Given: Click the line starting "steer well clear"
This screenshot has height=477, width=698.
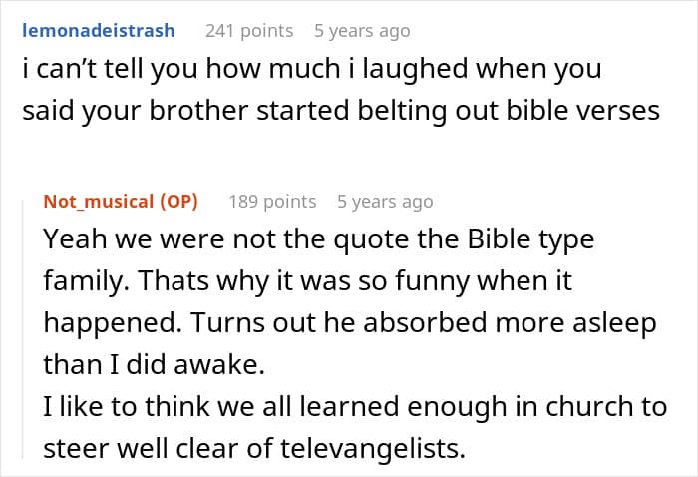Looking at the screenshot, I should (x=254, y=448).
